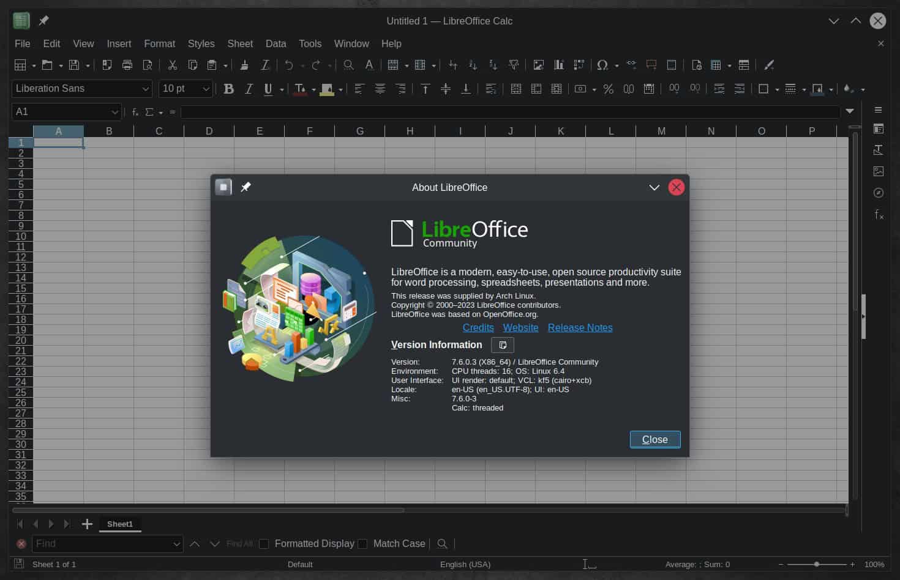
Task: Open the Tools menu
Action: (x=310, y=43)
